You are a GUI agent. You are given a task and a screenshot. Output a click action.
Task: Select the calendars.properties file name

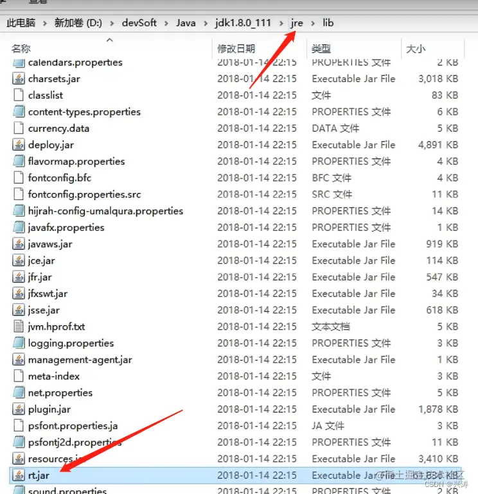click(x=75, y=62)
